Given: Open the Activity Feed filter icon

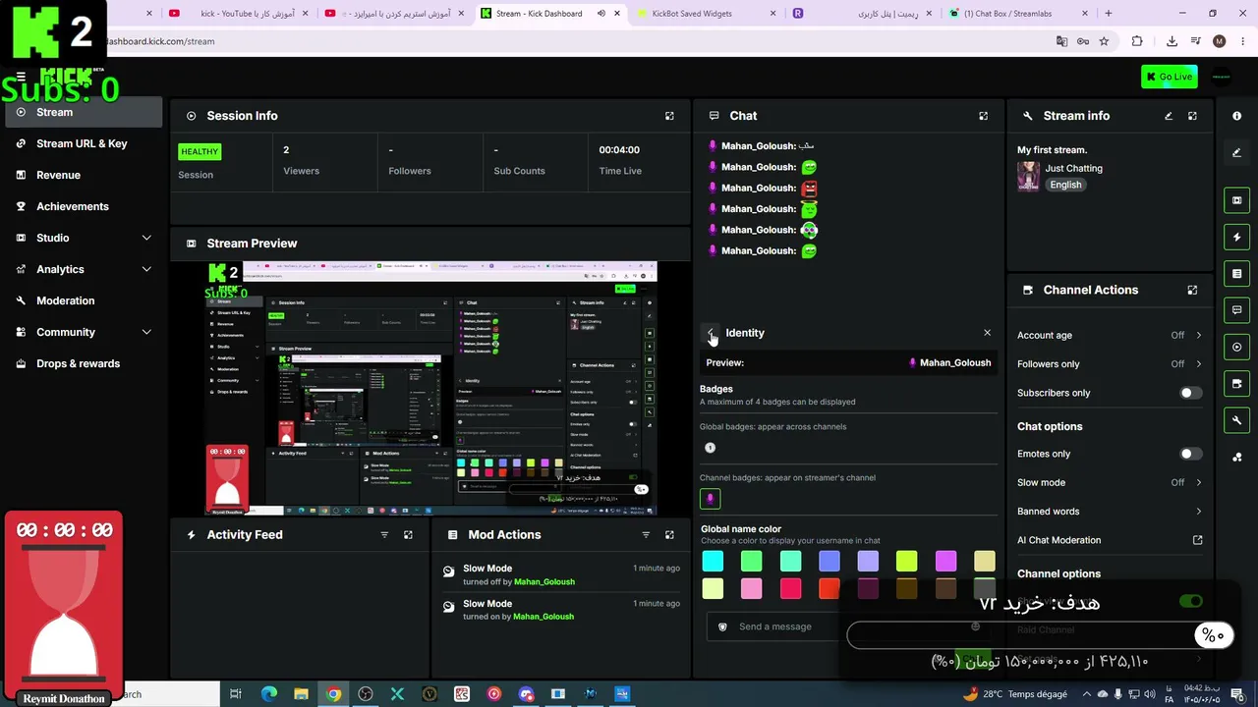Looking at the screenshot, I should pos(384,535).
